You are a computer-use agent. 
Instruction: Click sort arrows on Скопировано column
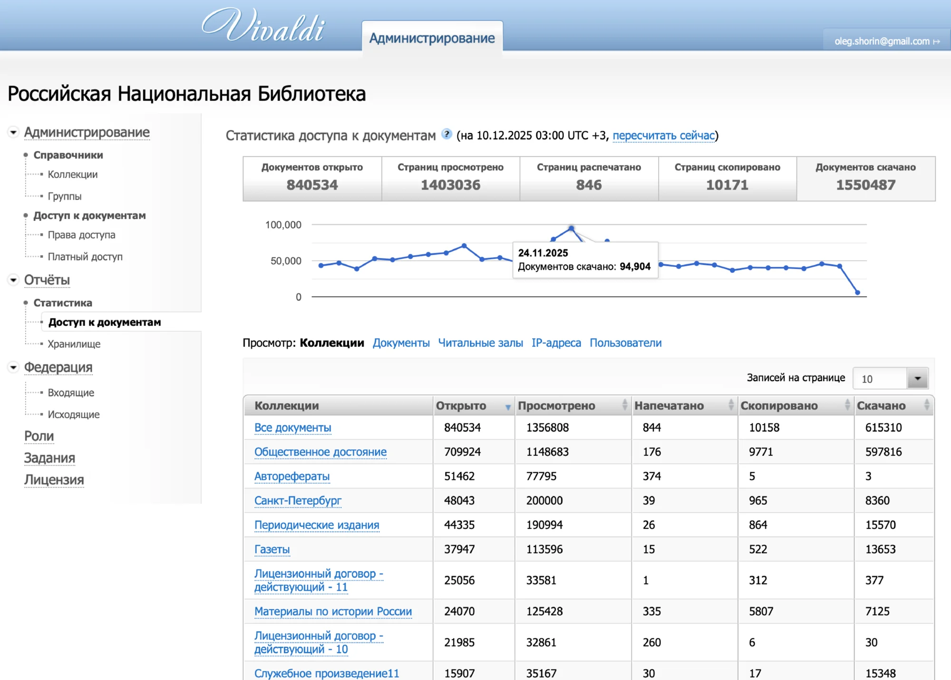[847, 405]
